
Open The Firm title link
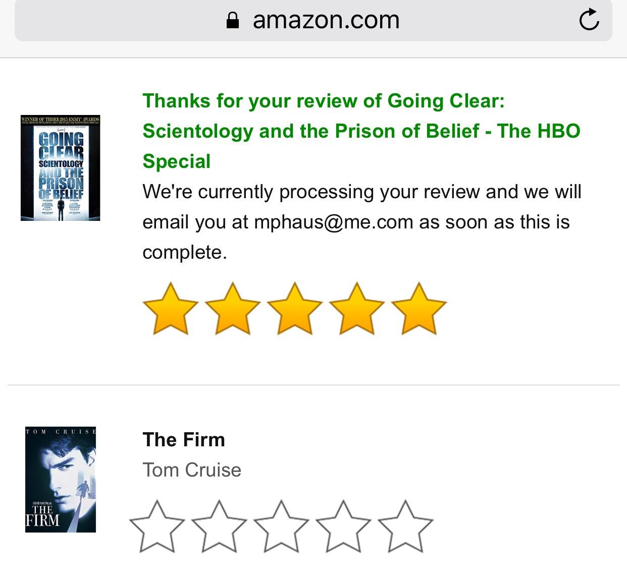184,440
